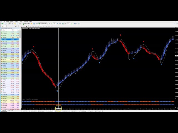Image resolution: width=178 pixels, height=133 pixels.
Task: Click the new chart icon
Action: pyautogui.click(x=2, y=24)
